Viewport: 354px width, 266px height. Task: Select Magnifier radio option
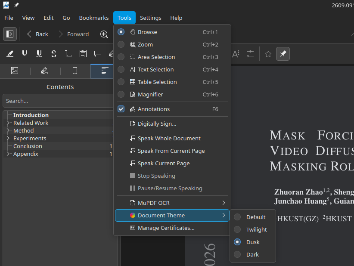(121, 94)
